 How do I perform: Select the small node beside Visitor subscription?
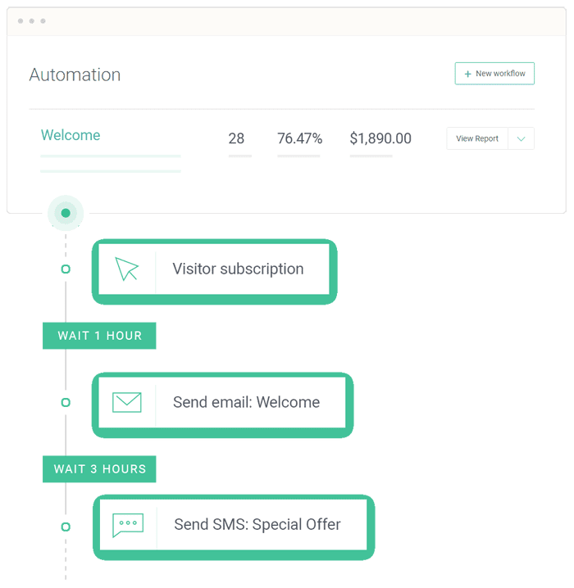(66, 269)
